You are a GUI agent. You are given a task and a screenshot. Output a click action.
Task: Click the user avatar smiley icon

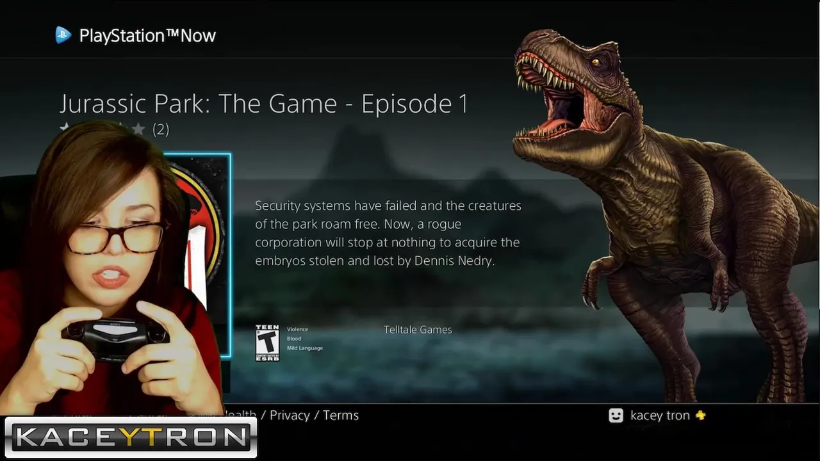click(616, 416)
